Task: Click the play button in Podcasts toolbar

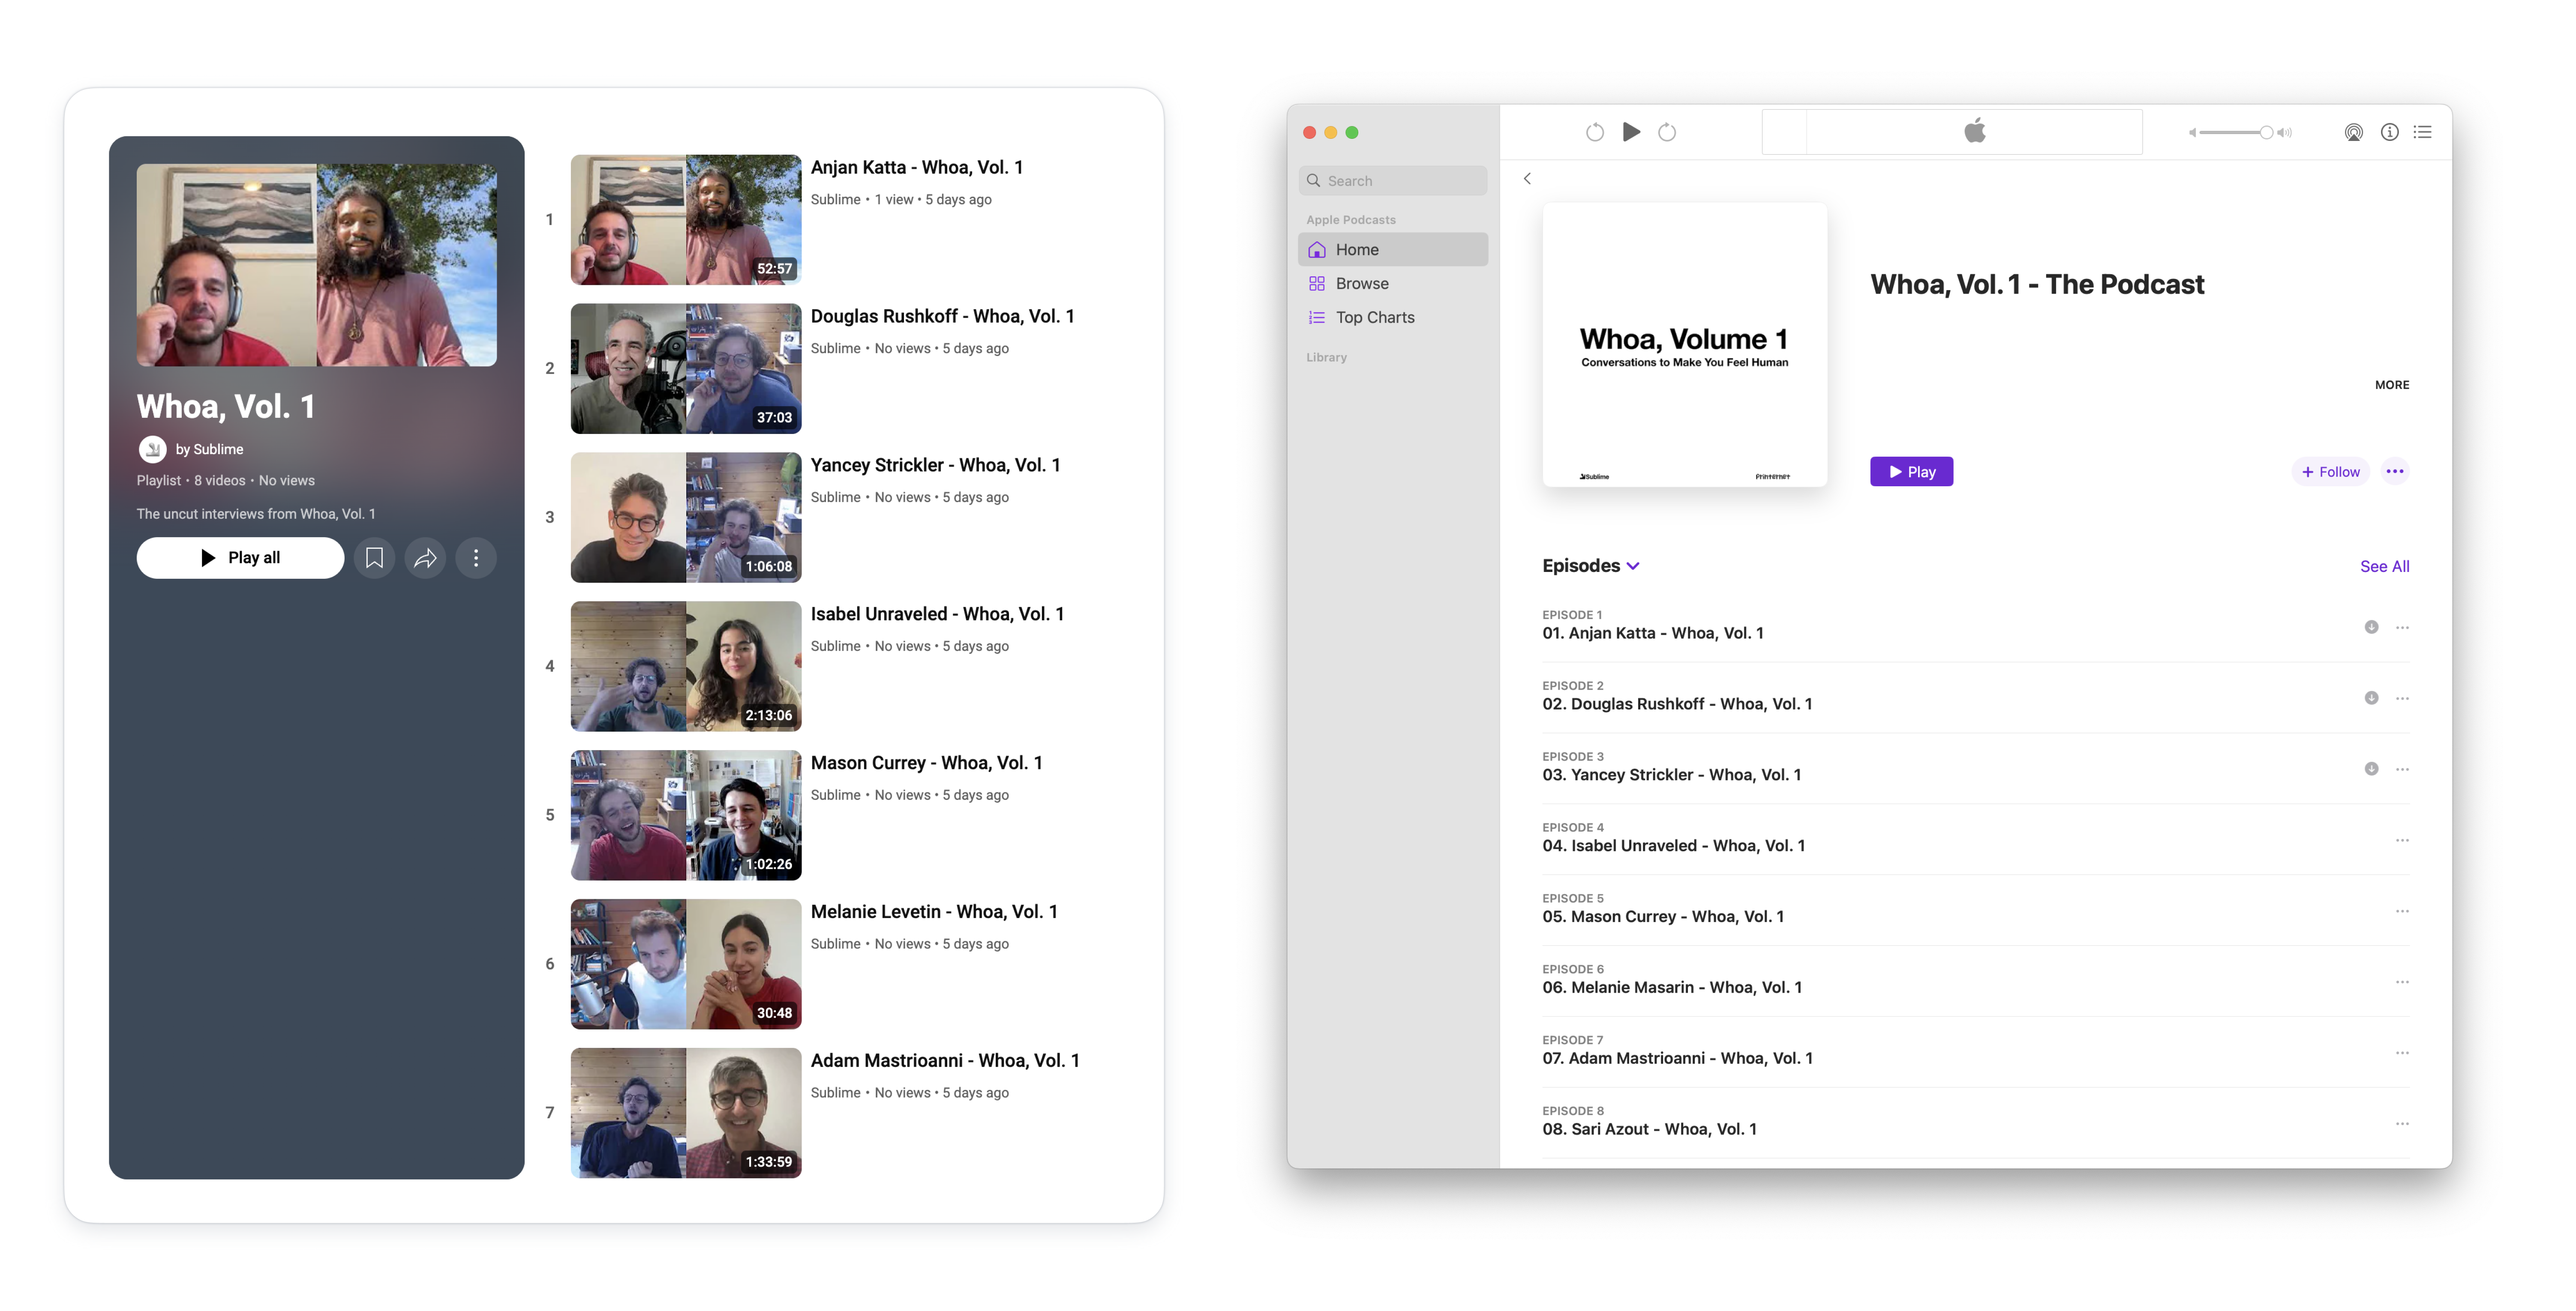Action: pos(1631,132)
